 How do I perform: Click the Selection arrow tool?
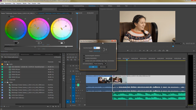63,56
